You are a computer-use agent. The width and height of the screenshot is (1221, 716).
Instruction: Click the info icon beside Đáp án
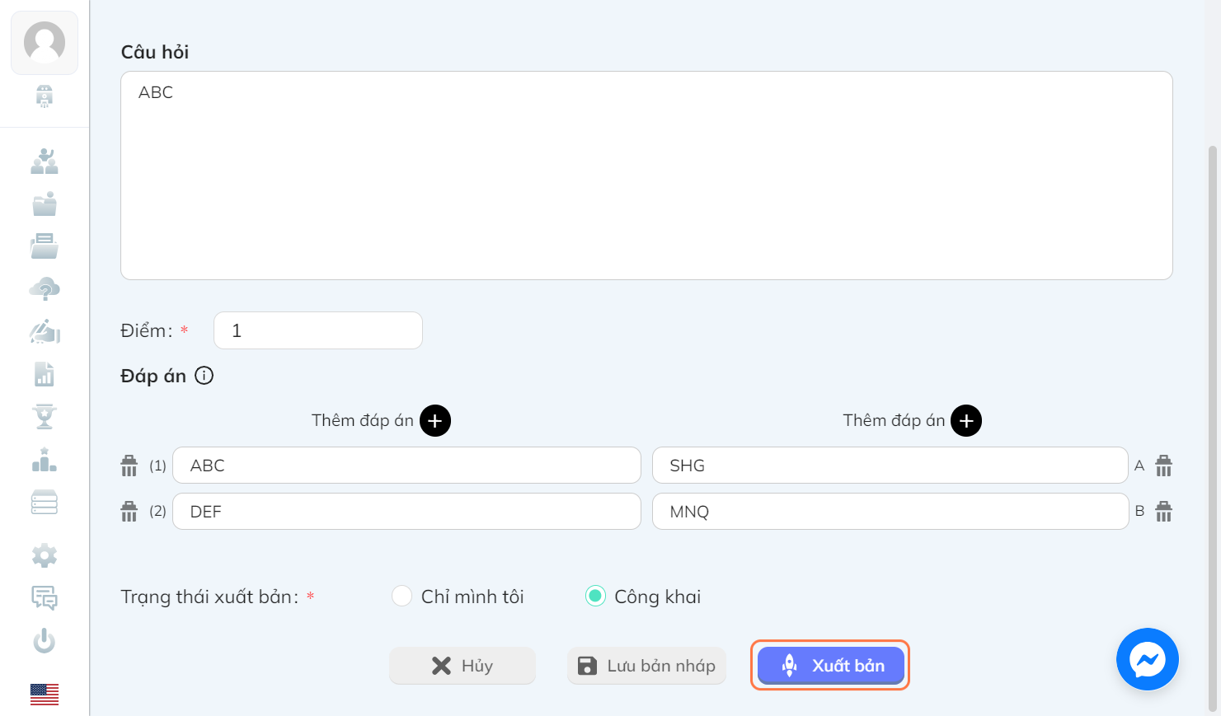[x=204, y=376]
